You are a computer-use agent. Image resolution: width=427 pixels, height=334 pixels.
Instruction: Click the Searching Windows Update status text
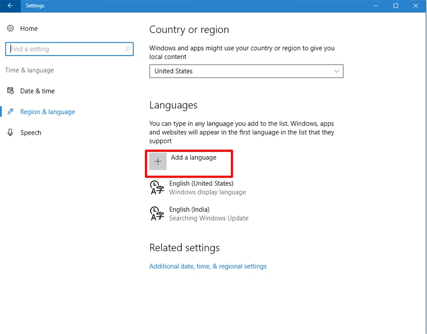click(209, 218)
